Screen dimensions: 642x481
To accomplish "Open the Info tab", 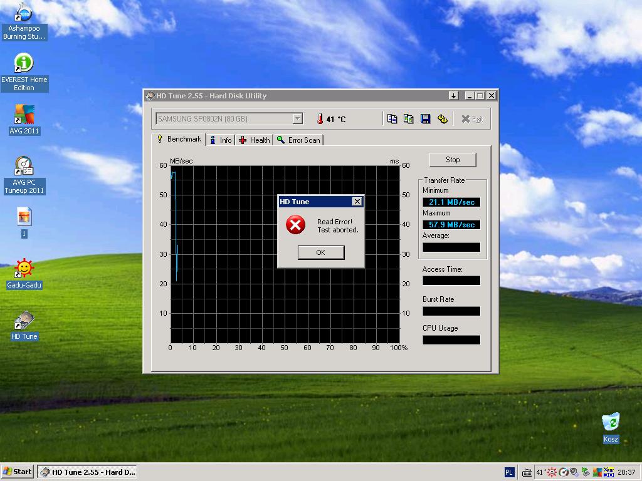I will 221,140.
